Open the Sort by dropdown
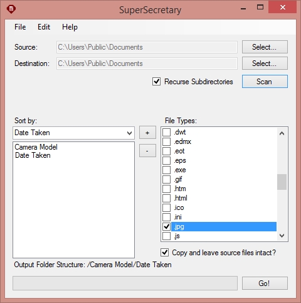The image size is (301, 303). tap(73, 133)
